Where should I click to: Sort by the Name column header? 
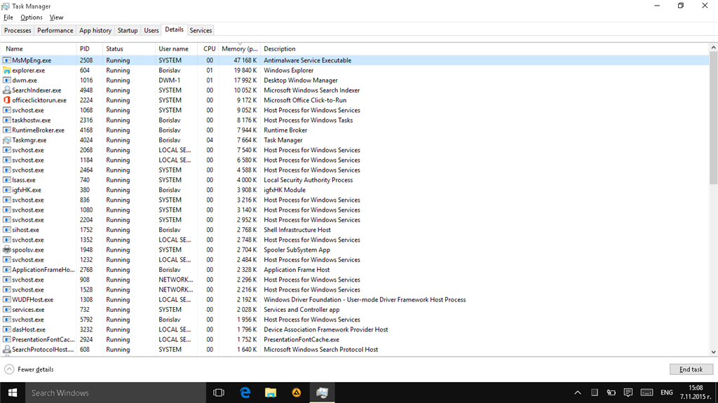pos(39,48)
